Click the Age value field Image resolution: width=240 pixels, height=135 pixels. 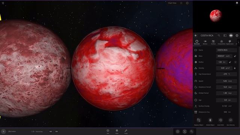[226, 100]
